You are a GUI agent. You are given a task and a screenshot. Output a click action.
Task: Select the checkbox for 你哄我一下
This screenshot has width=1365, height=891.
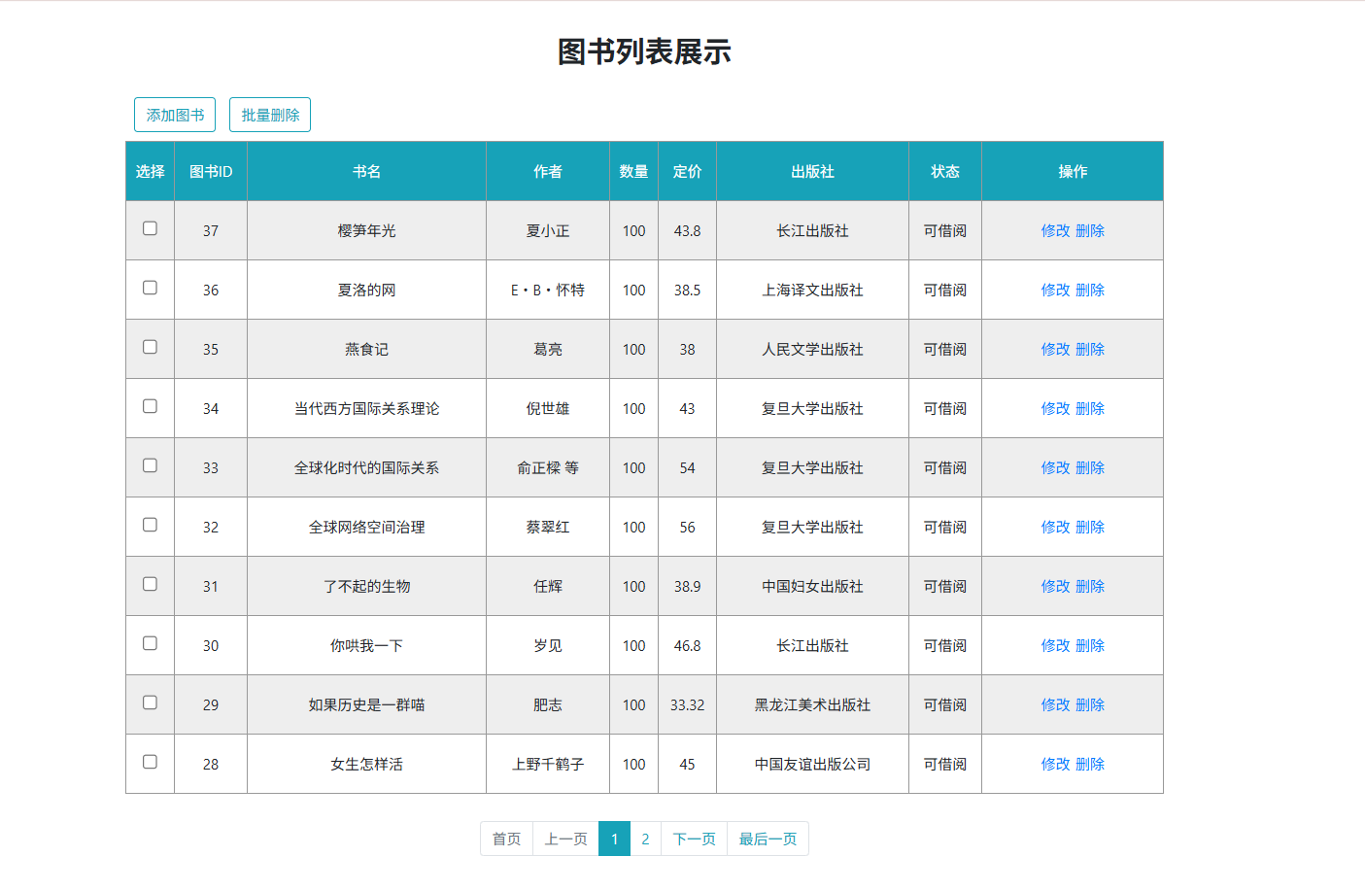150,643
